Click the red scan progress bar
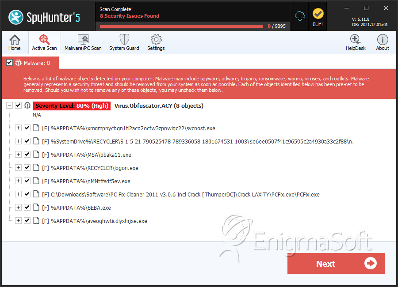 pos(181,26)
